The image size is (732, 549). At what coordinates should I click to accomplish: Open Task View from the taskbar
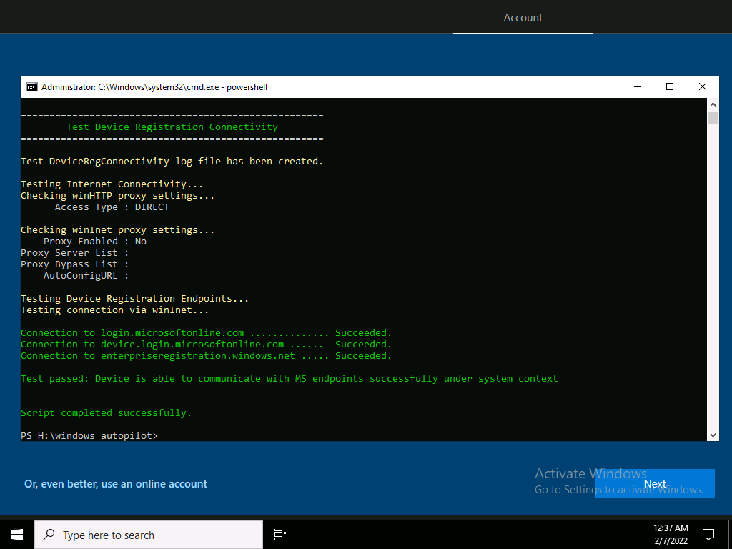point(280,535)
